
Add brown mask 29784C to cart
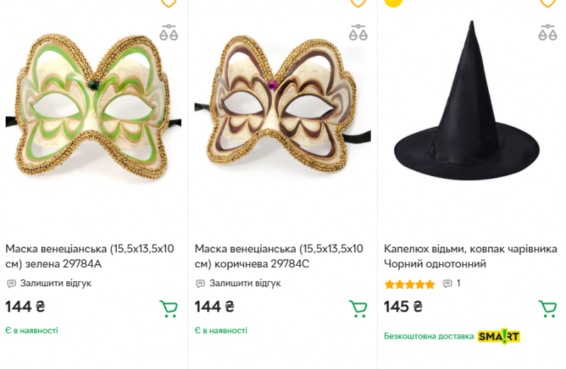[x=358, y=309]
